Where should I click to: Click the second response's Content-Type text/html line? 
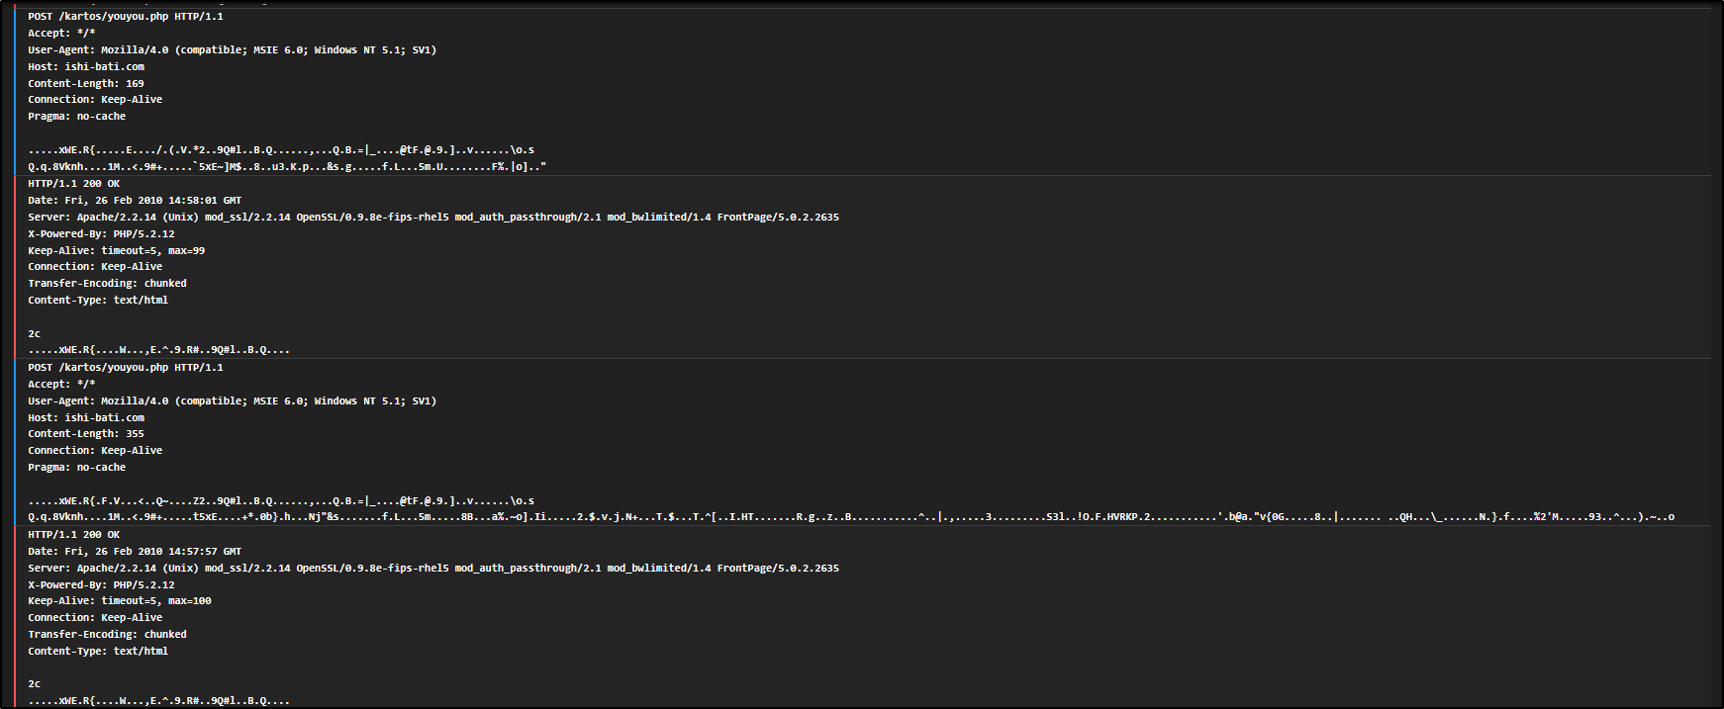tap(98, 652)
